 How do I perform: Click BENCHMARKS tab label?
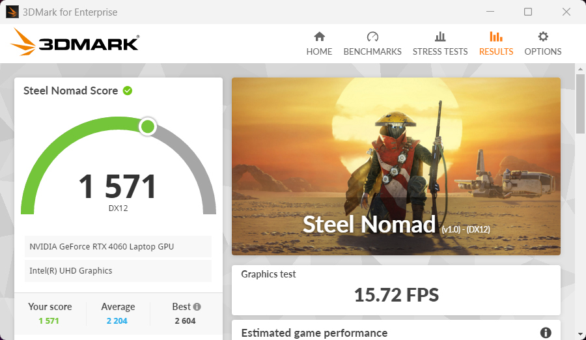372,51
